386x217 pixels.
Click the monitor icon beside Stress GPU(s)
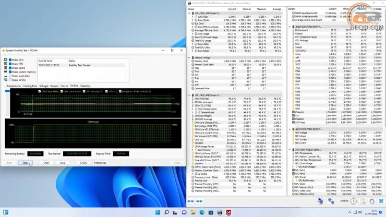click(6, 80)
